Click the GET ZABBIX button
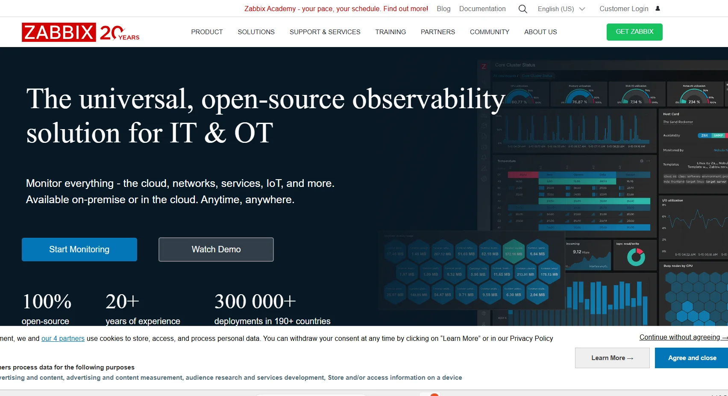 [x=634, y=32]
